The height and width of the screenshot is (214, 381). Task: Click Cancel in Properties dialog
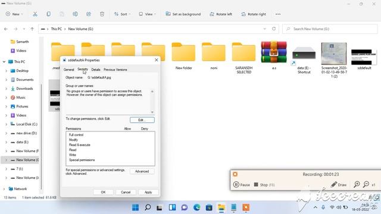pos(126,192)
